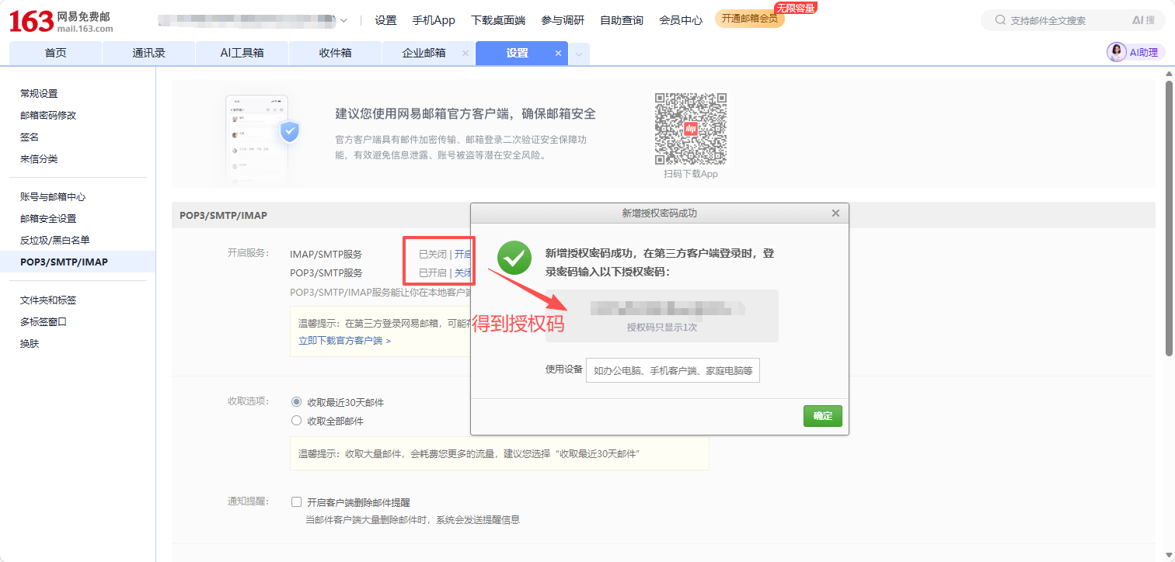Click the search magnifier icon

[999, 21]
